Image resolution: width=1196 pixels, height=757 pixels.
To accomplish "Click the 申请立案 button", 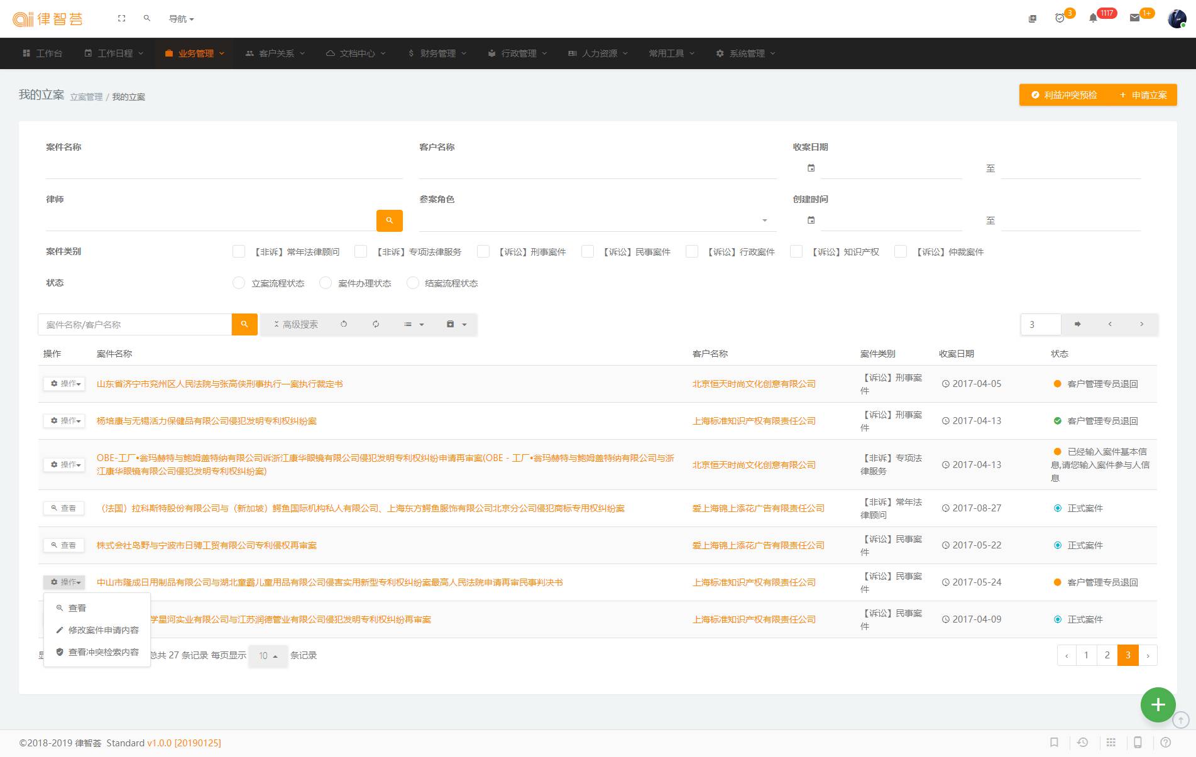I will pos(1143,94).
